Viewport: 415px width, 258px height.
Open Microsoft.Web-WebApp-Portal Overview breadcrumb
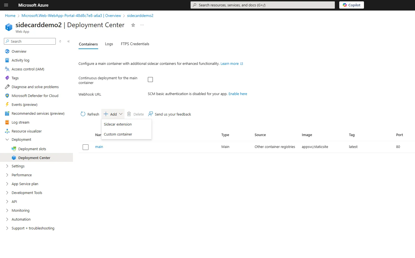pos(71,16)
